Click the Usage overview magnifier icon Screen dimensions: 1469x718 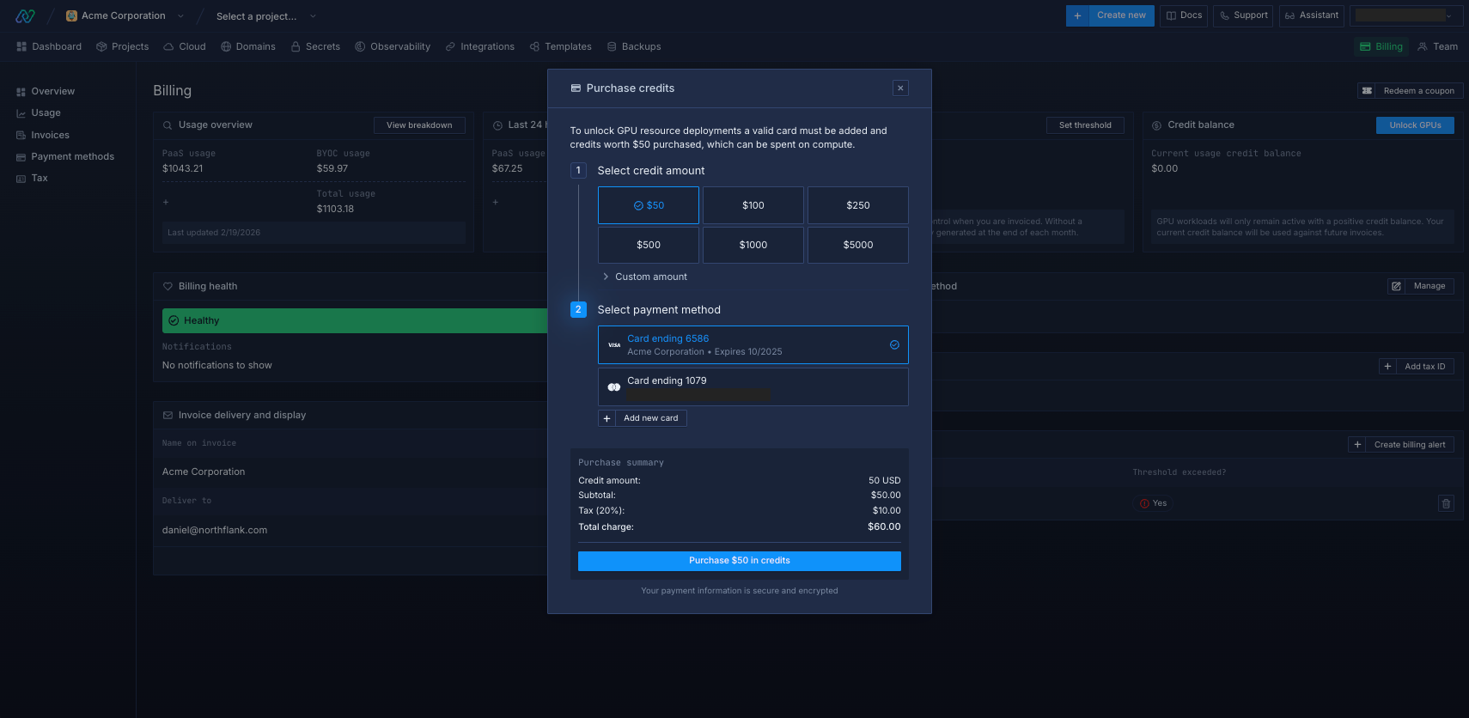coord(168,125)
